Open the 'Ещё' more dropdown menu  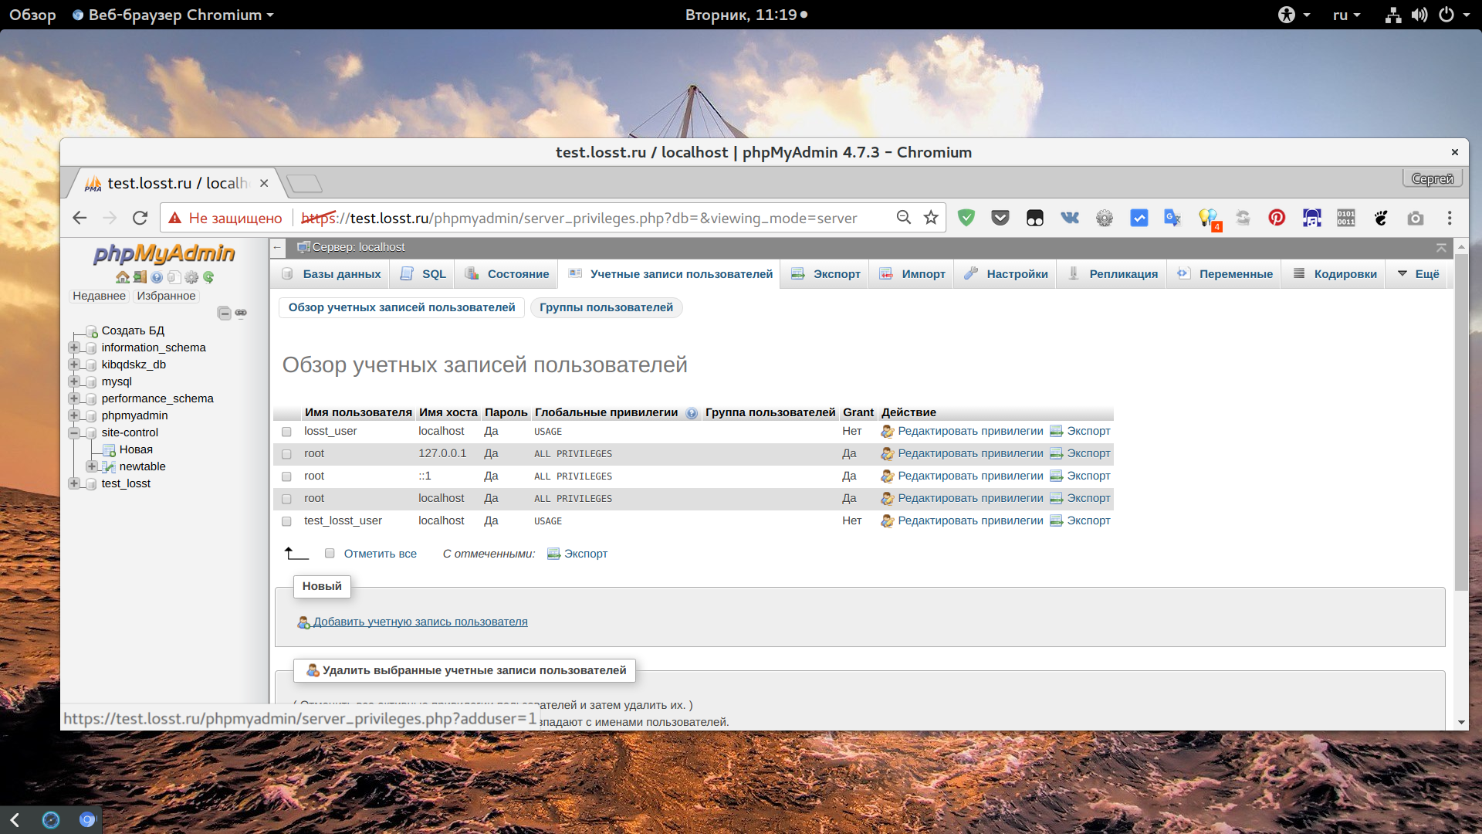tap(1418, 274)
